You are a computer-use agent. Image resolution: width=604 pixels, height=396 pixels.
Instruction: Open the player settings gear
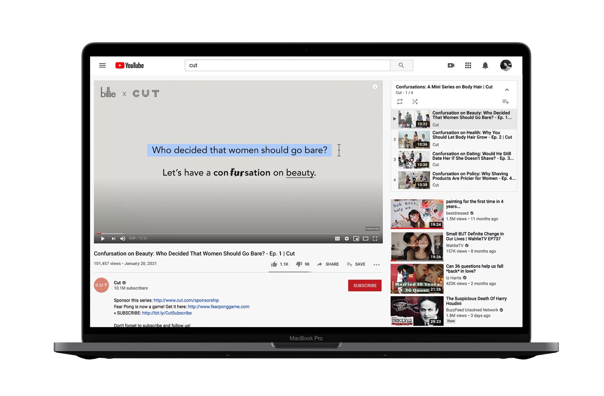click(346, 238)
